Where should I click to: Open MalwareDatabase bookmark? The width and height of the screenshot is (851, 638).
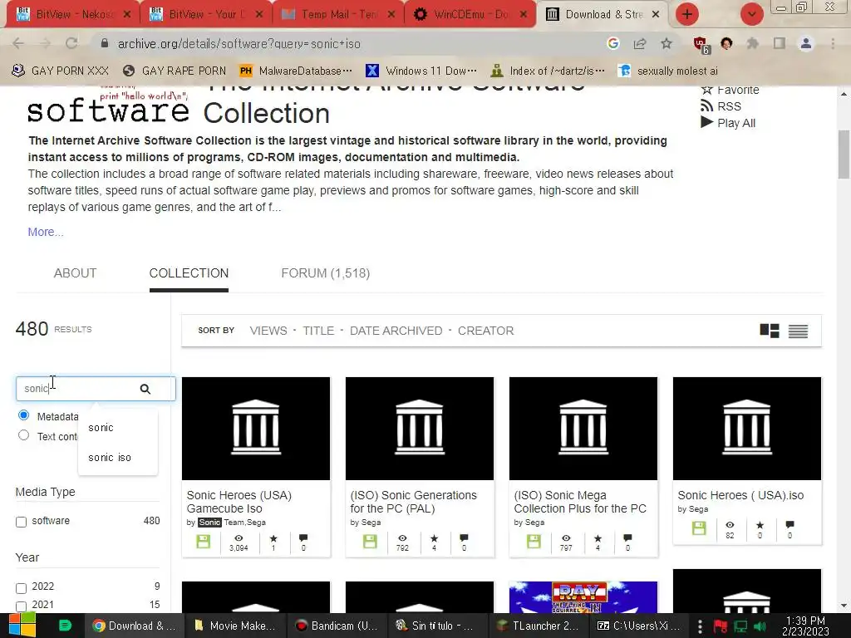(297, 71)
